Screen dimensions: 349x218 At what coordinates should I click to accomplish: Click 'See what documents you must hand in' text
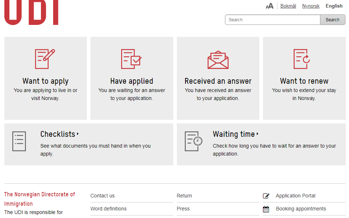(x=95, y=150)
